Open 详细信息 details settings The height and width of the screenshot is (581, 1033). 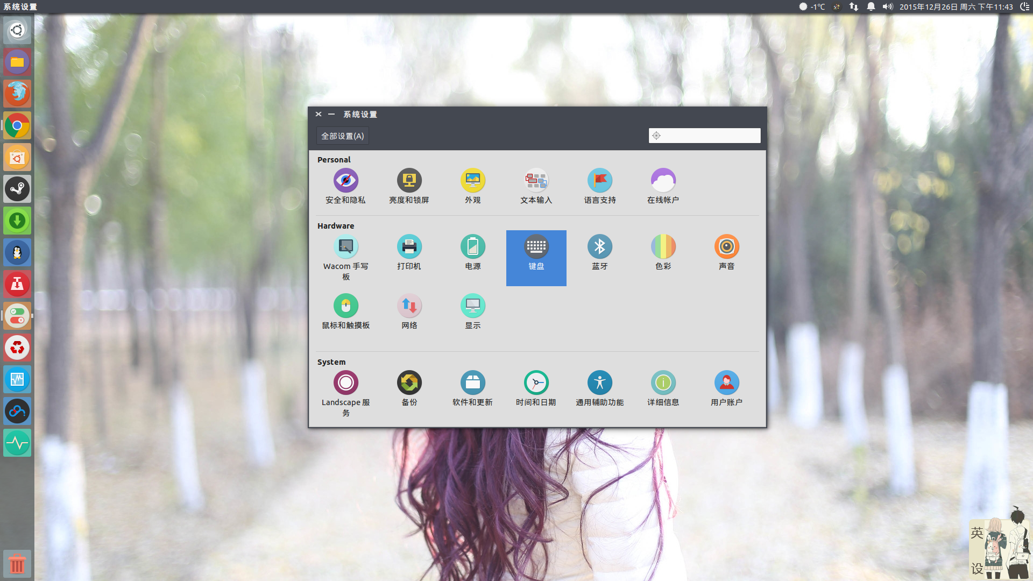663,388
